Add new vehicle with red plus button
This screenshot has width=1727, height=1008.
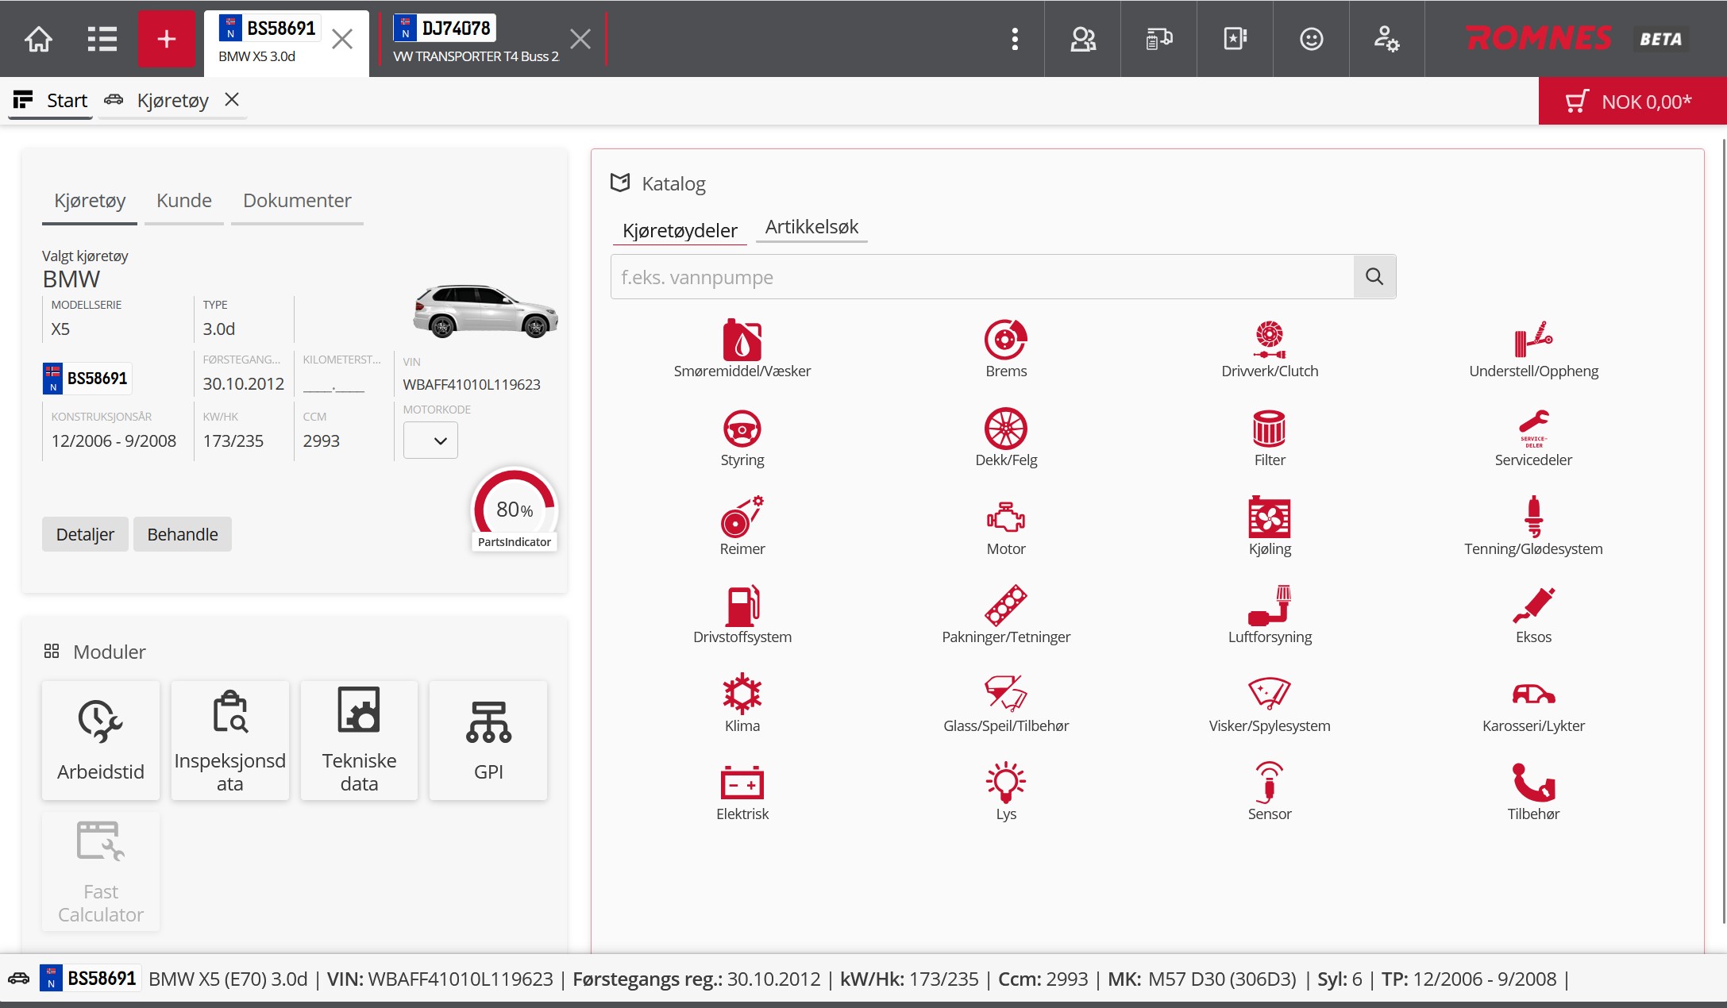tap(166, 39)
